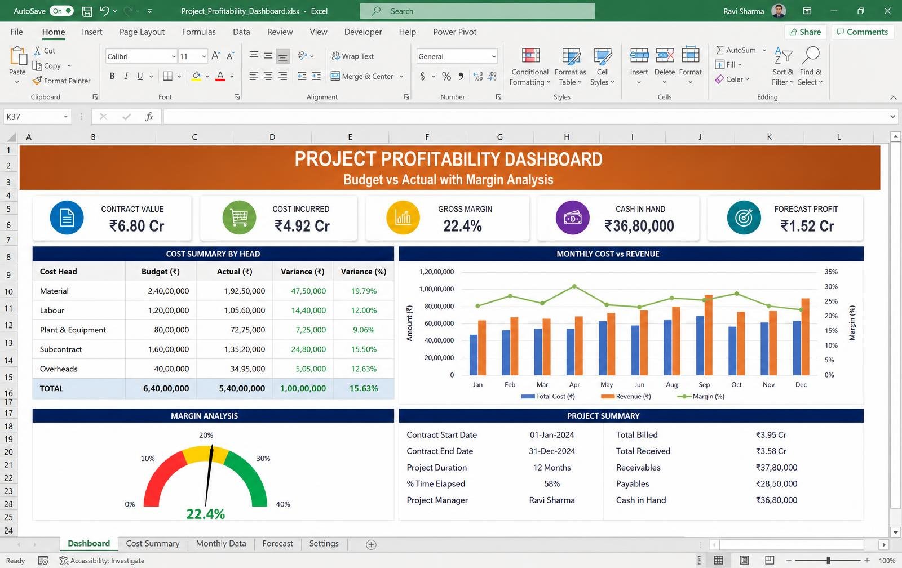Apply italic formatting
The width and height of the screenshot is (902, 568).
[x=126, y=76]
